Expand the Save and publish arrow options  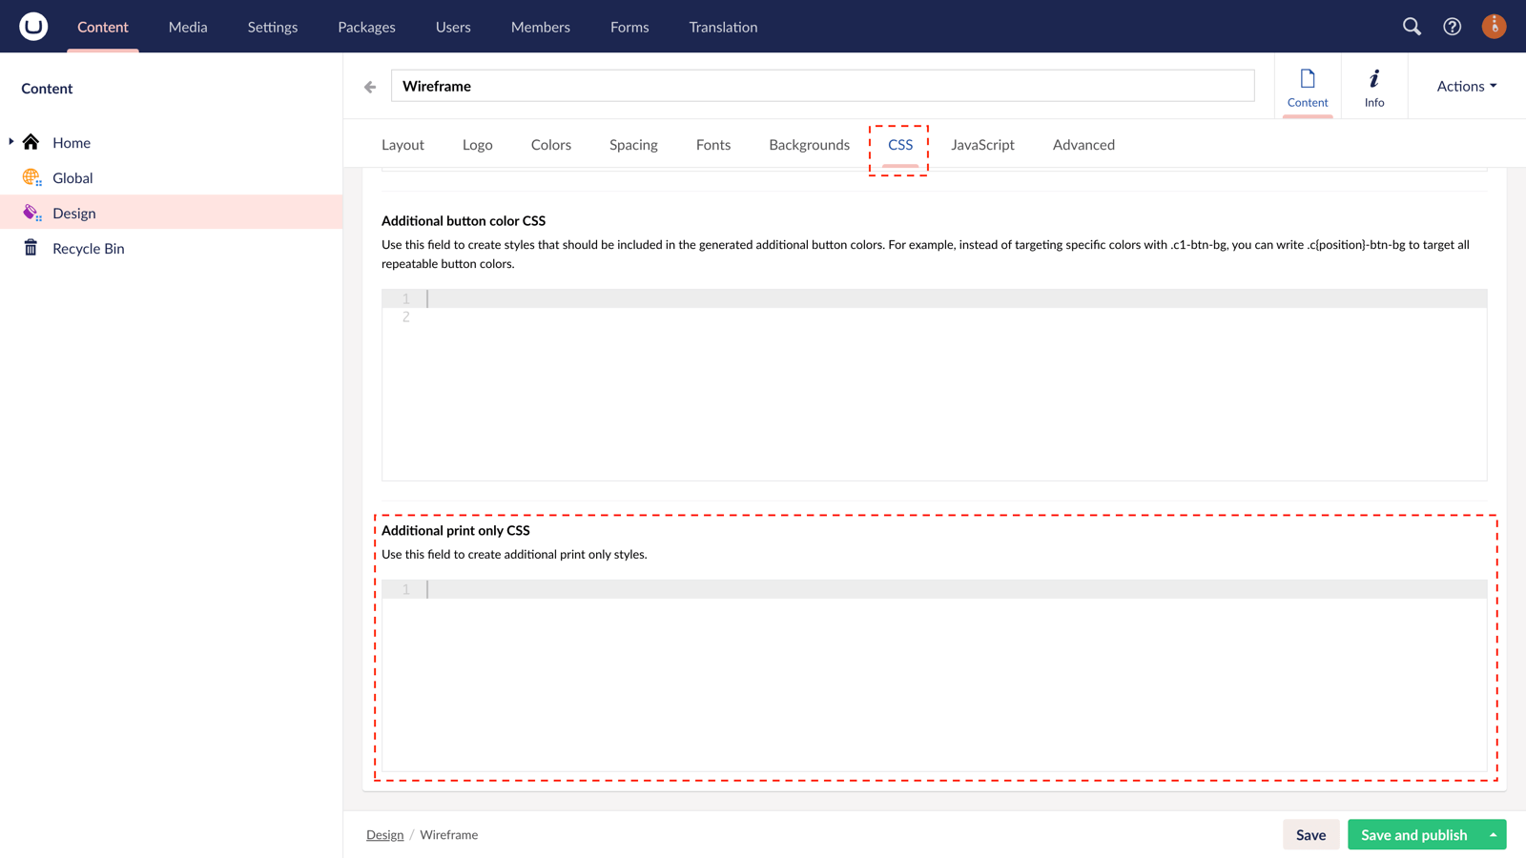(1493, 835)
